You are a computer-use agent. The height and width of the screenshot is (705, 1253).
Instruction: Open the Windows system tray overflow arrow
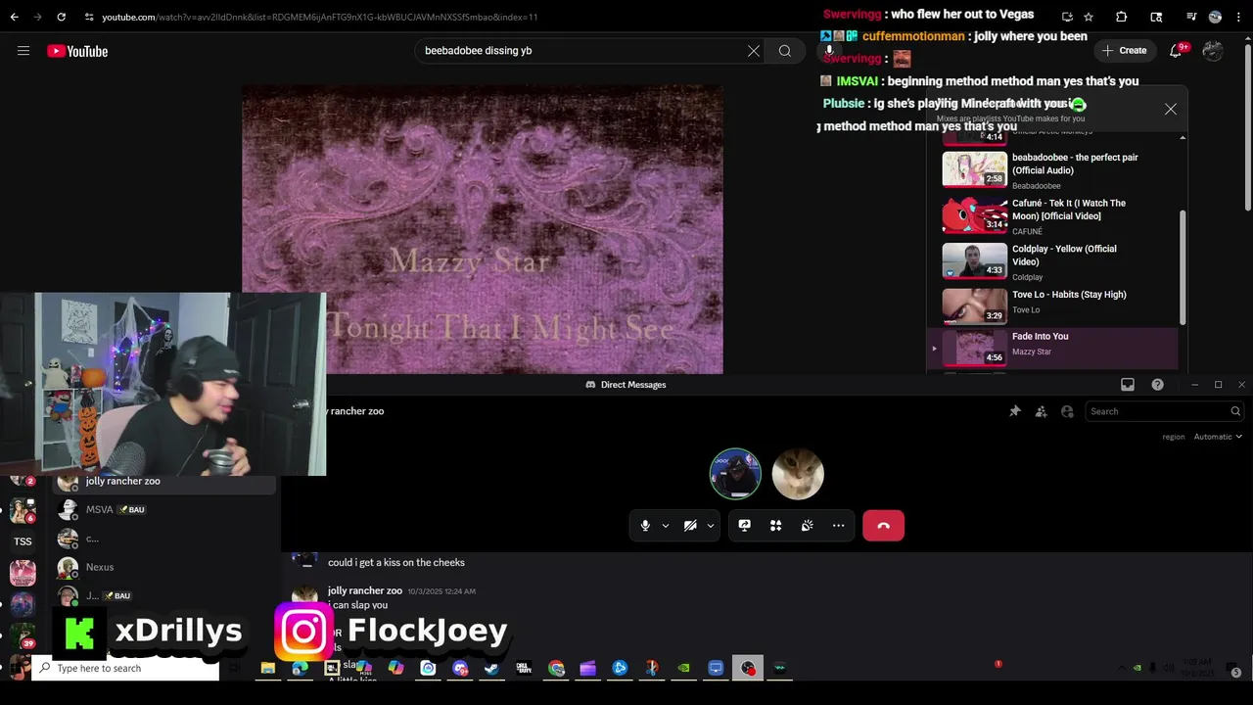tap(1121, 668)
